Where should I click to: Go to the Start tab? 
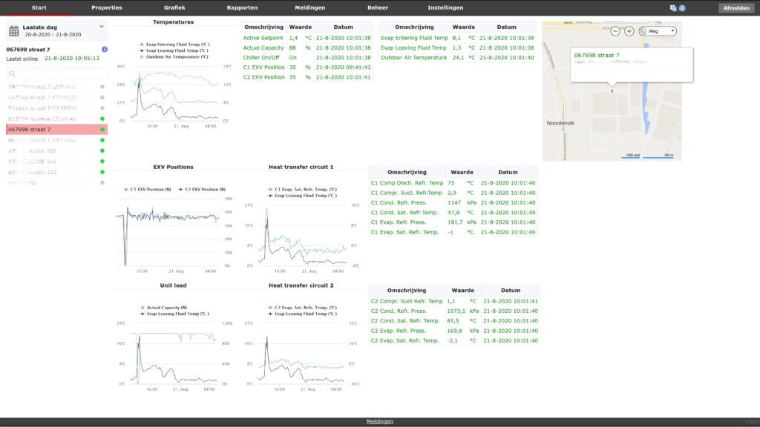tap(39, 7)
